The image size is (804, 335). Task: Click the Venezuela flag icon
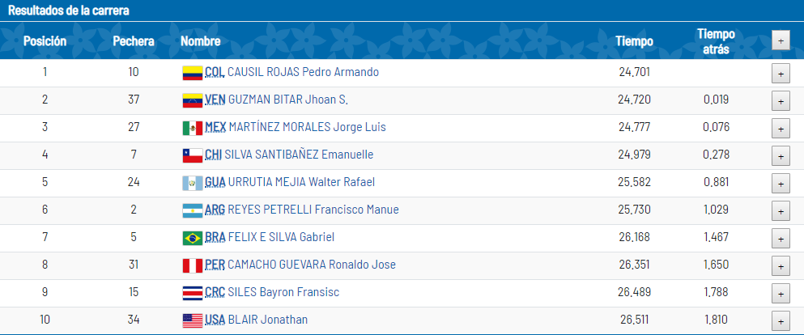[192, 100]
